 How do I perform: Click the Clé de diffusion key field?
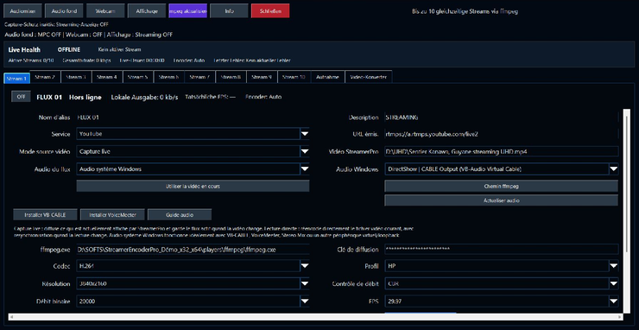(x=501, y=250)
